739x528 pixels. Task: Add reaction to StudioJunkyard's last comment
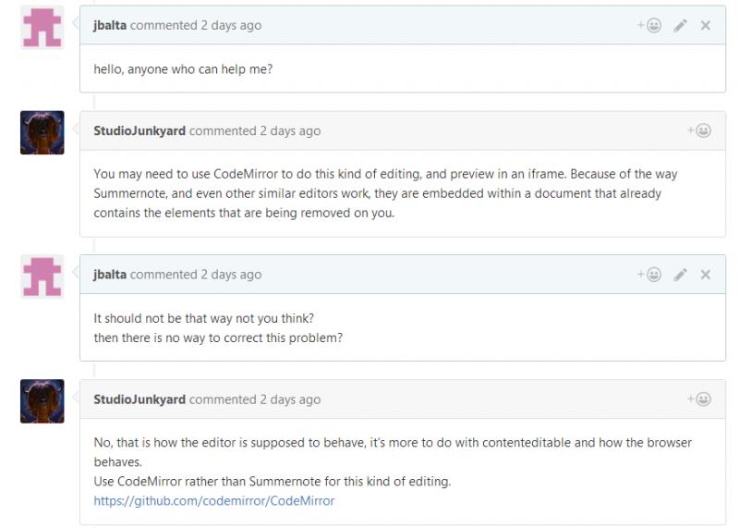(x=699, y=399)
